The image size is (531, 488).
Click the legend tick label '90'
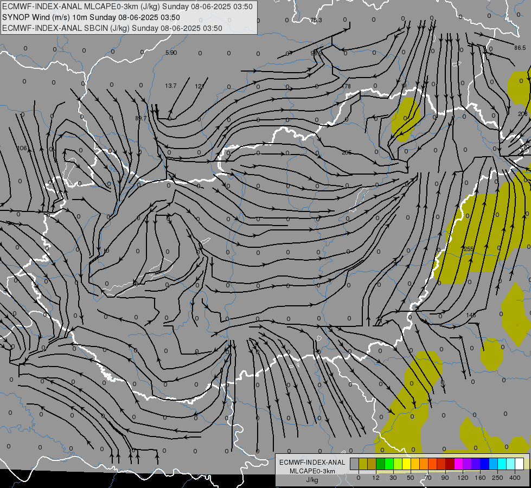click(445, 478)
